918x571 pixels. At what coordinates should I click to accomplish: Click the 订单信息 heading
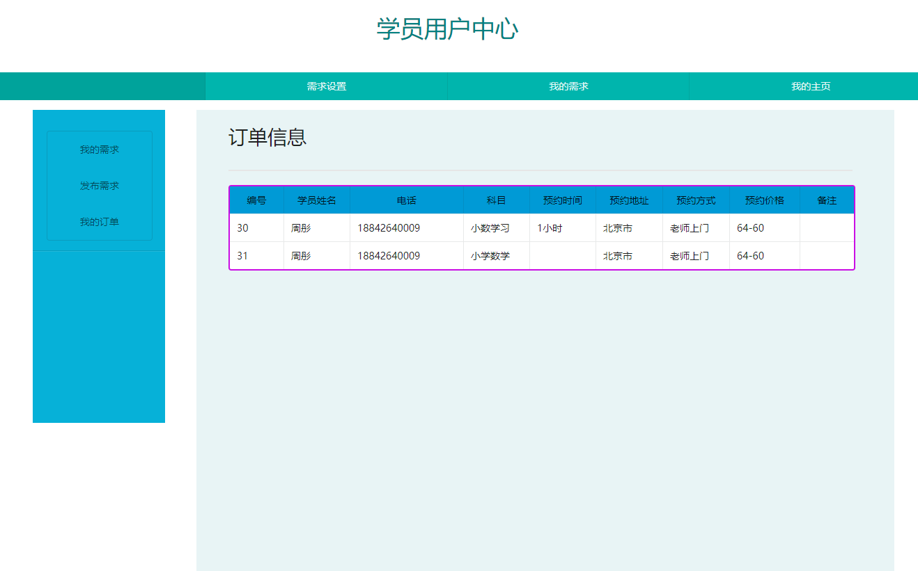pos(268,137)
